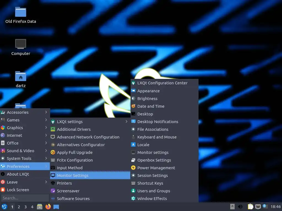Open the network tray icon
282x211 pixels.
(258, 207)
